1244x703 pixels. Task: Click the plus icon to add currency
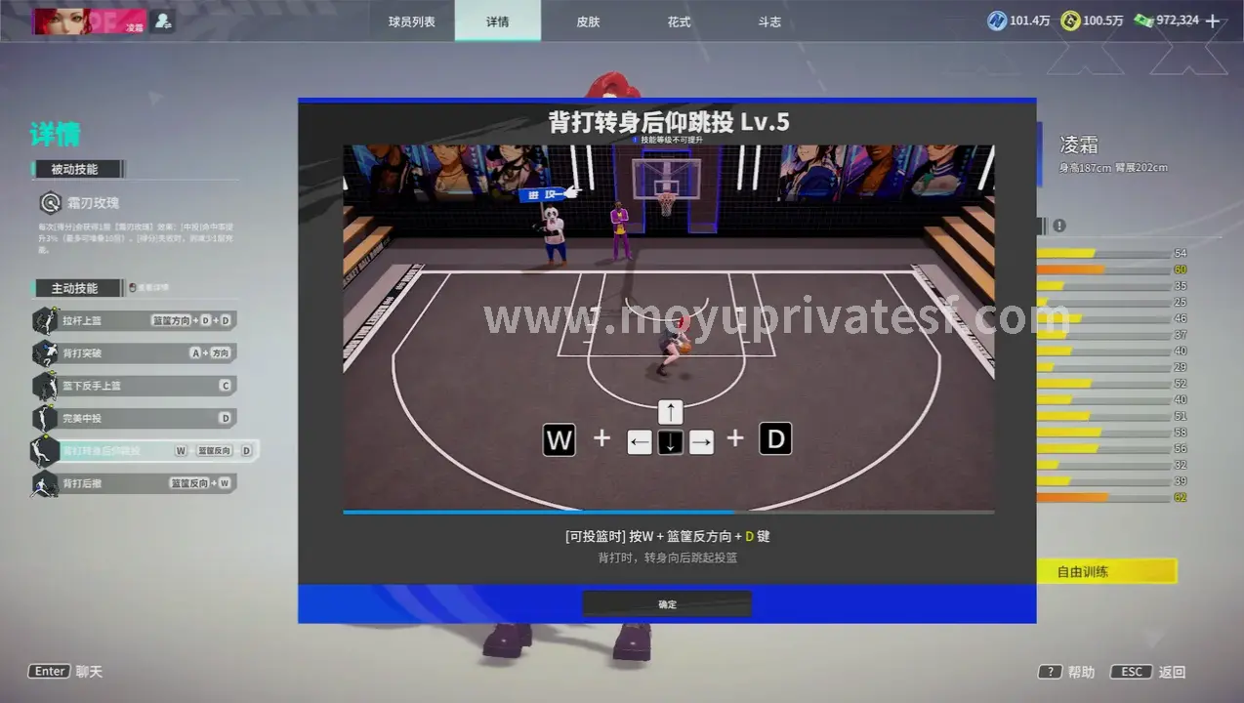coord(1214,21)
